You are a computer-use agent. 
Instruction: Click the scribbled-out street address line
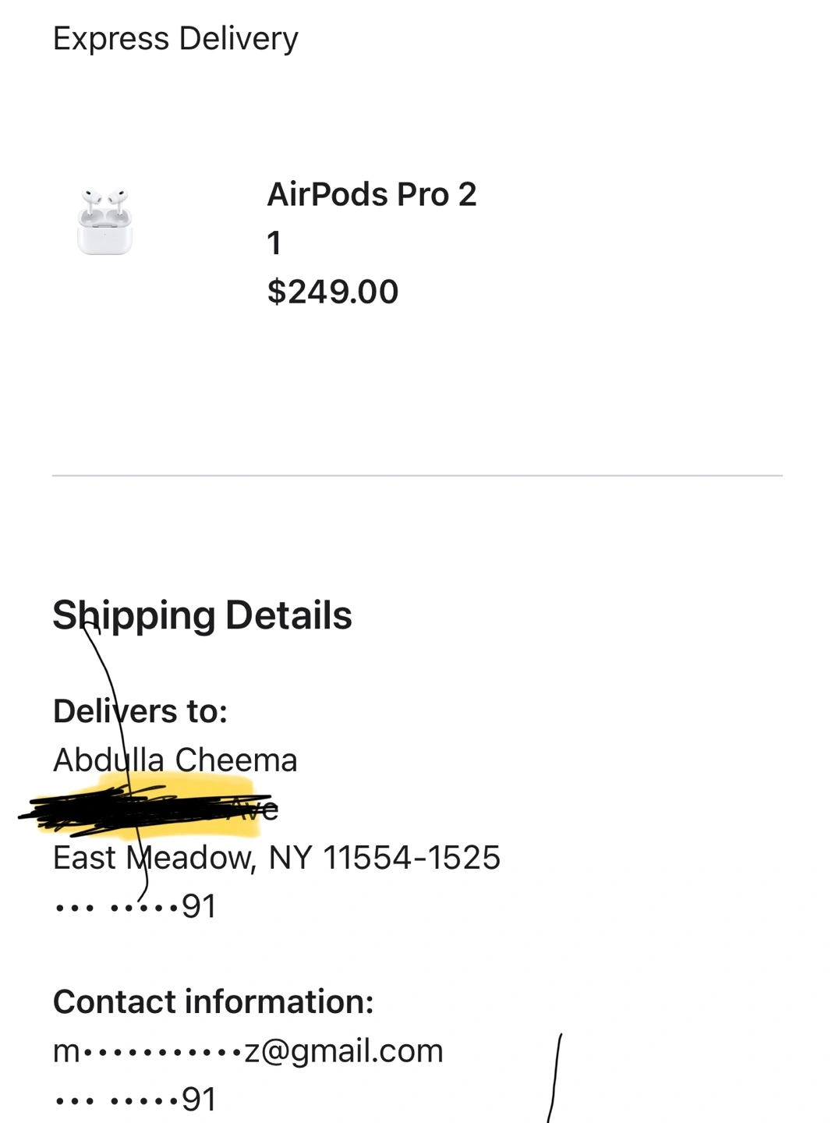click(x=148, y=808)
